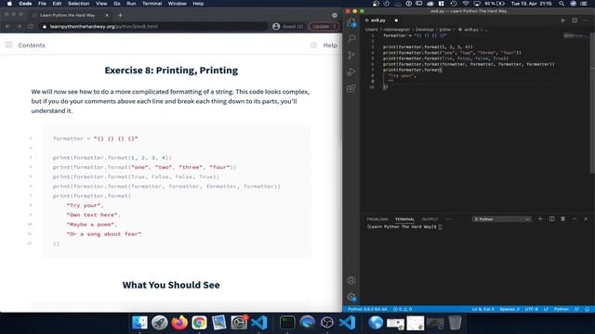
Task: Maximize the terminal panel with the caret icon
Action: [575, 219]
